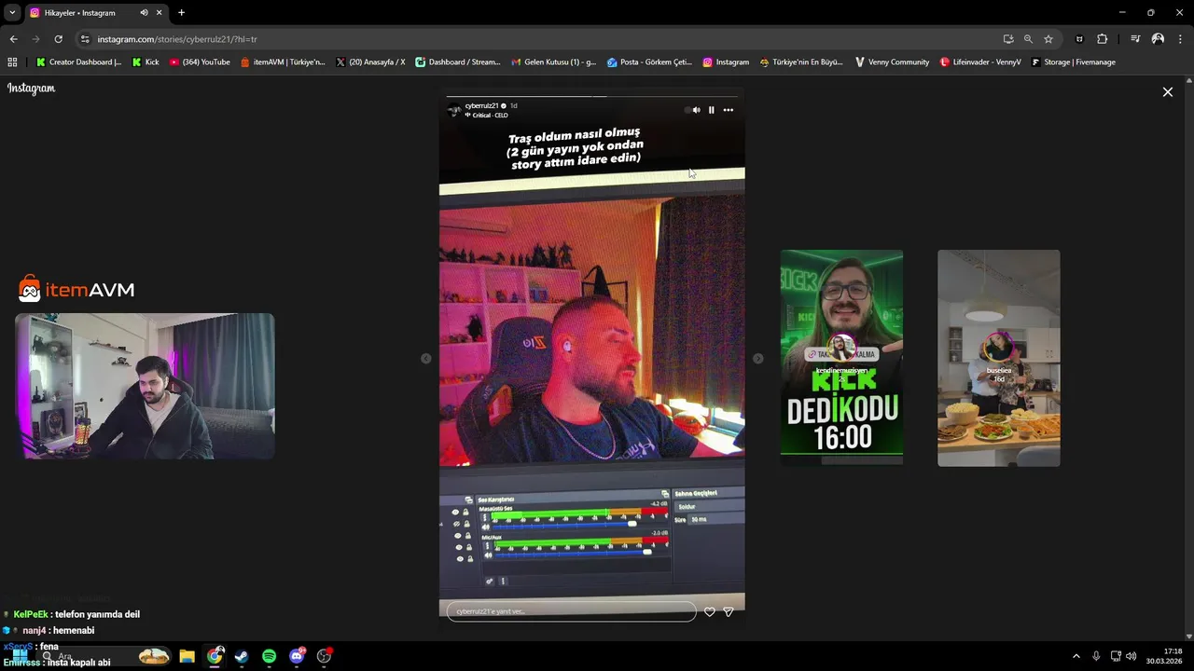Open File Explorer from the taskbar
Viewport: 1194px width, 671px height.
187,656
